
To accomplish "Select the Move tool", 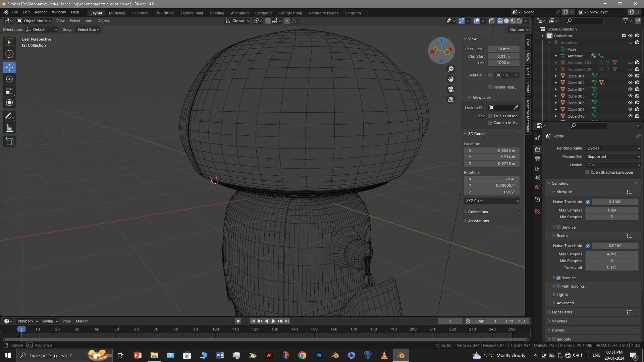I will 9,67.
